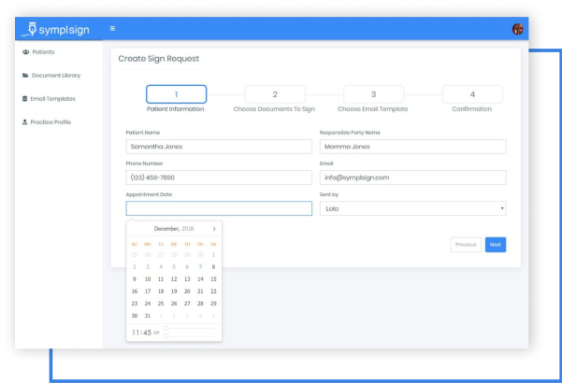Click the Email Templates sidebar icon
Screen dimensions: 562x383
point(25,99)
